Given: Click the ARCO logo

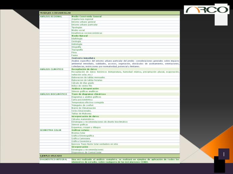Looking at the screenshot, I should pyautogui.click(x=206, y=10).
